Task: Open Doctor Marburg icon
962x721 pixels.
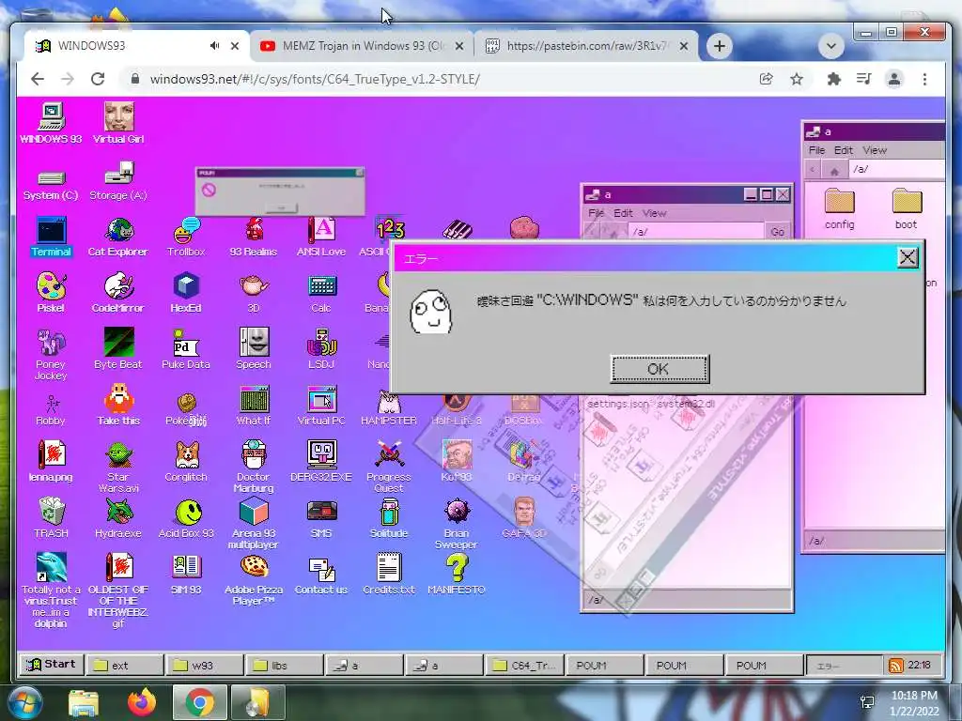Action: [254, 468]
